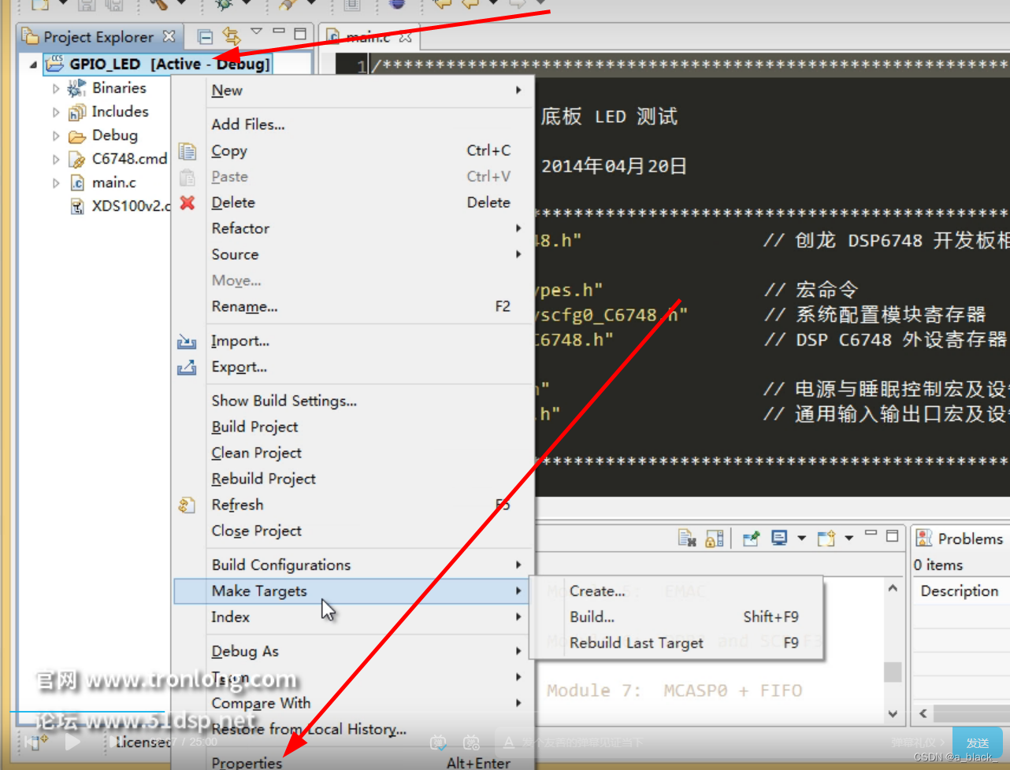The image size is (1010, 770).
Task: Click the red Delete X icon in menu
Action: pos(188,203)
